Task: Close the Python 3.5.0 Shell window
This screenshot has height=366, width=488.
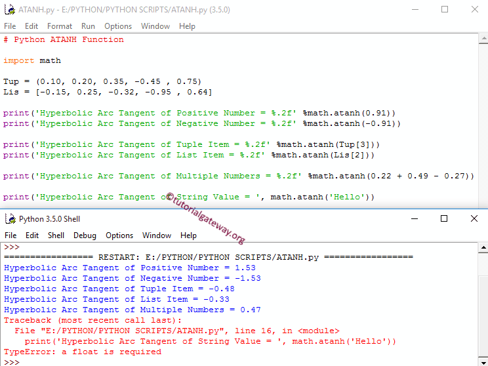Action: [x=474, y=218]
